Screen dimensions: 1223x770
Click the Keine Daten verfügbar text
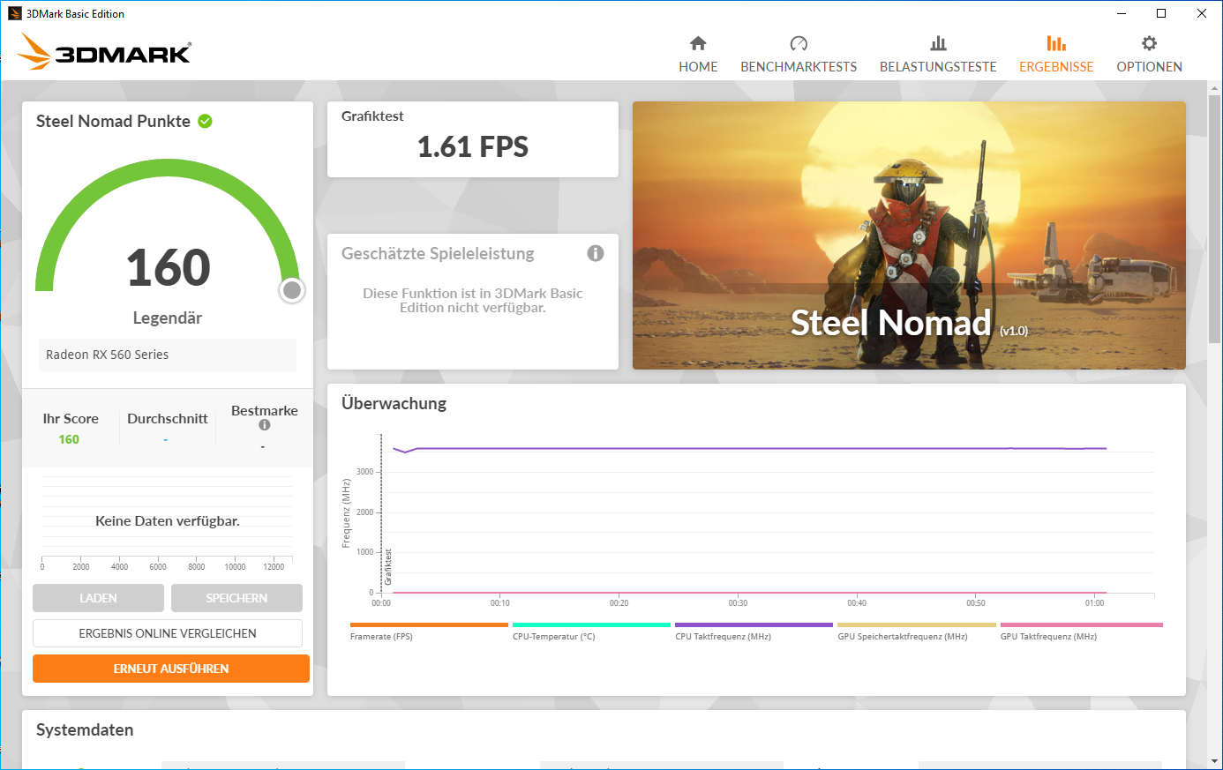[x=168, y=521]
